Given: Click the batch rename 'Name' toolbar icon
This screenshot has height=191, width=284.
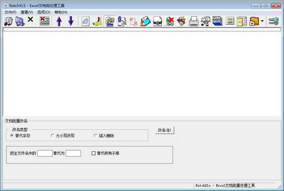Looking at the screenshot, I should click(x=110, y=21).
